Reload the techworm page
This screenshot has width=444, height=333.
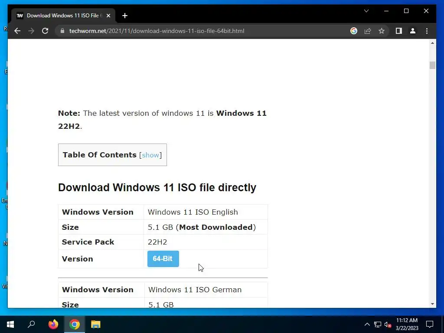coord(45,31)
